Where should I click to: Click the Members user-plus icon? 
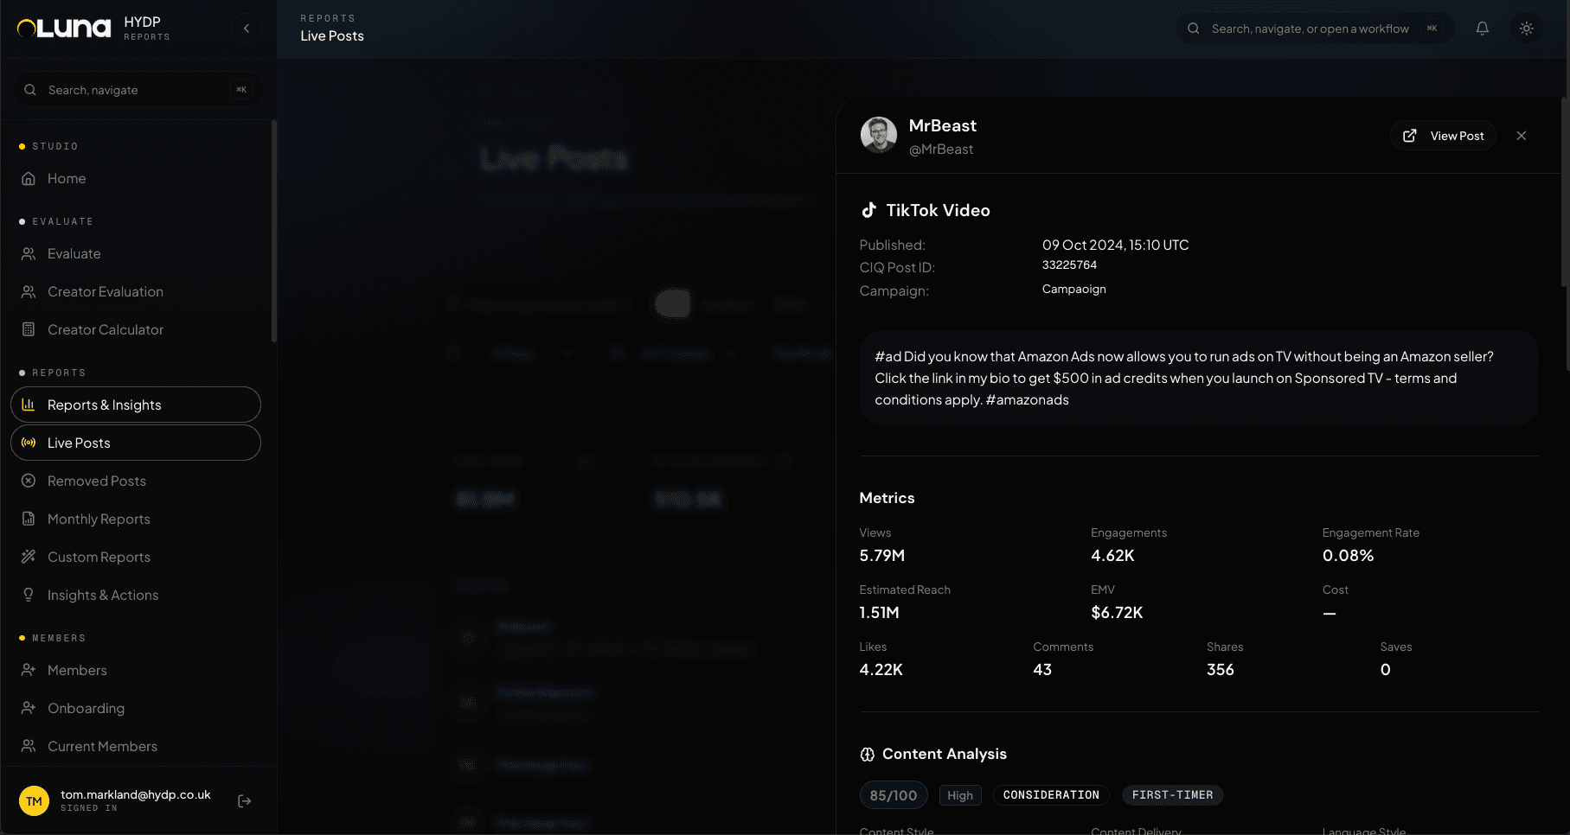[29, 670]
